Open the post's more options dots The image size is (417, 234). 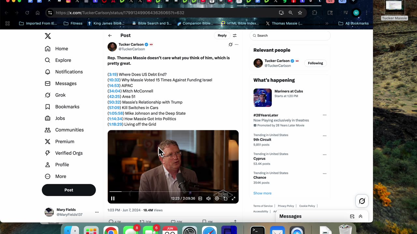(237, 45)
